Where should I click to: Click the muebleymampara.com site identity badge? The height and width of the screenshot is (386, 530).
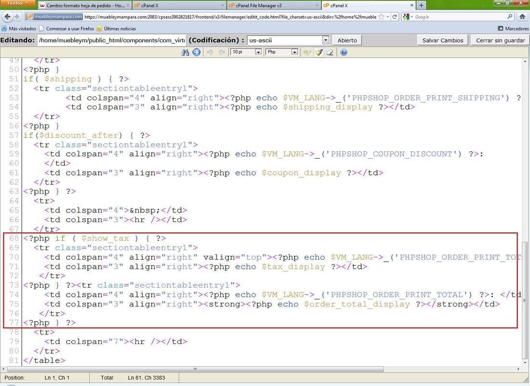pos(54,16)
